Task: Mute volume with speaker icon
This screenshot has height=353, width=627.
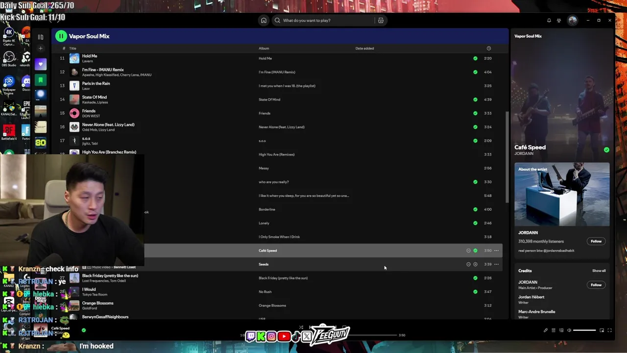Action: (x=569, y=330)
